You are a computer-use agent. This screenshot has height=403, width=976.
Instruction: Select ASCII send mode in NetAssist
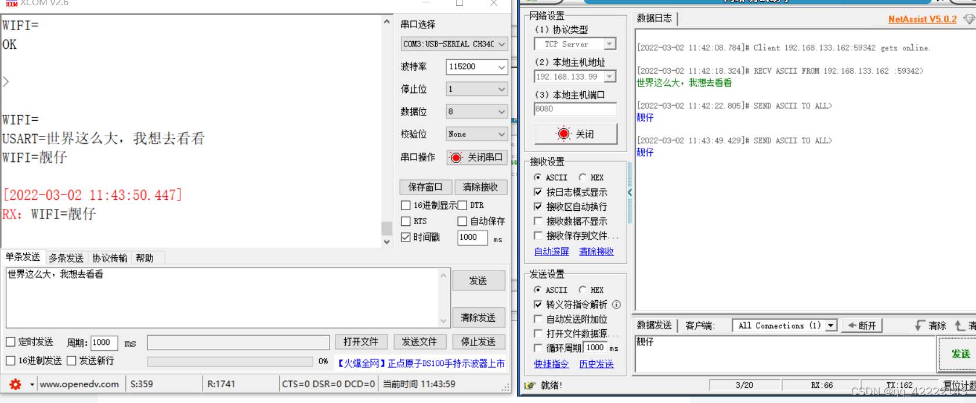(538, 290)
